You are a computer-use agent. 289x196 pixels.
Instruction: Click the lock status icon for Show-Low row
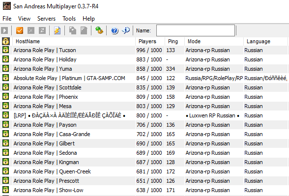(6, 190)
